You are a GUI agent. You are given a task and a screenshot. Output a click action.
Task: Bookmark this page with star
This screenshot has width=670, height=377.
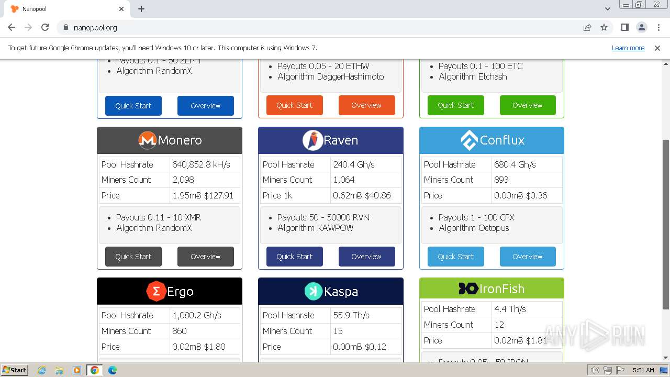(x=604, y=27)
